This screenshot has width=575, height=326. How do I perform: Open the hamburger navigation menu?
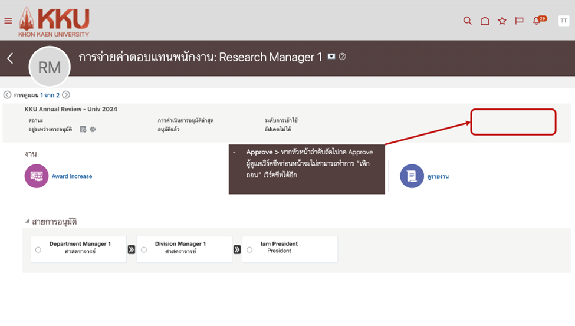coord(8,21)
